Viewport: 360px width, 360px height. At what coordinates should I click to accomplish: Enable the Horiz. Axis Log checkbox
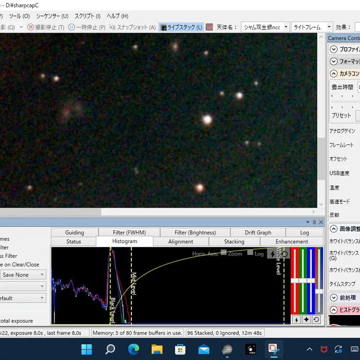pyautogui.click(x=250, y=252)
